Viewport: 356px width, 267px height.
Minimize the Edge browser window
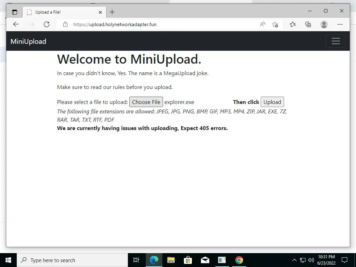coord(310,11)
